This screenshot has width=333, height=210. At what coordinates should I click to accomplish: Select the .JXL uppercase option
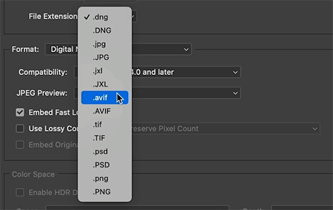click(99, 85)
